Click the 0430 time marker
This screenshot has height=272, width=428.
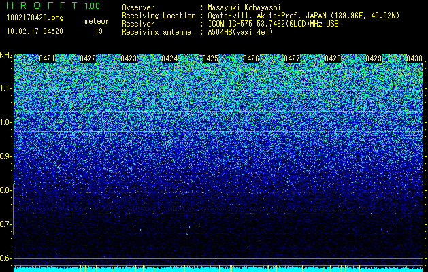click(414, 58)
